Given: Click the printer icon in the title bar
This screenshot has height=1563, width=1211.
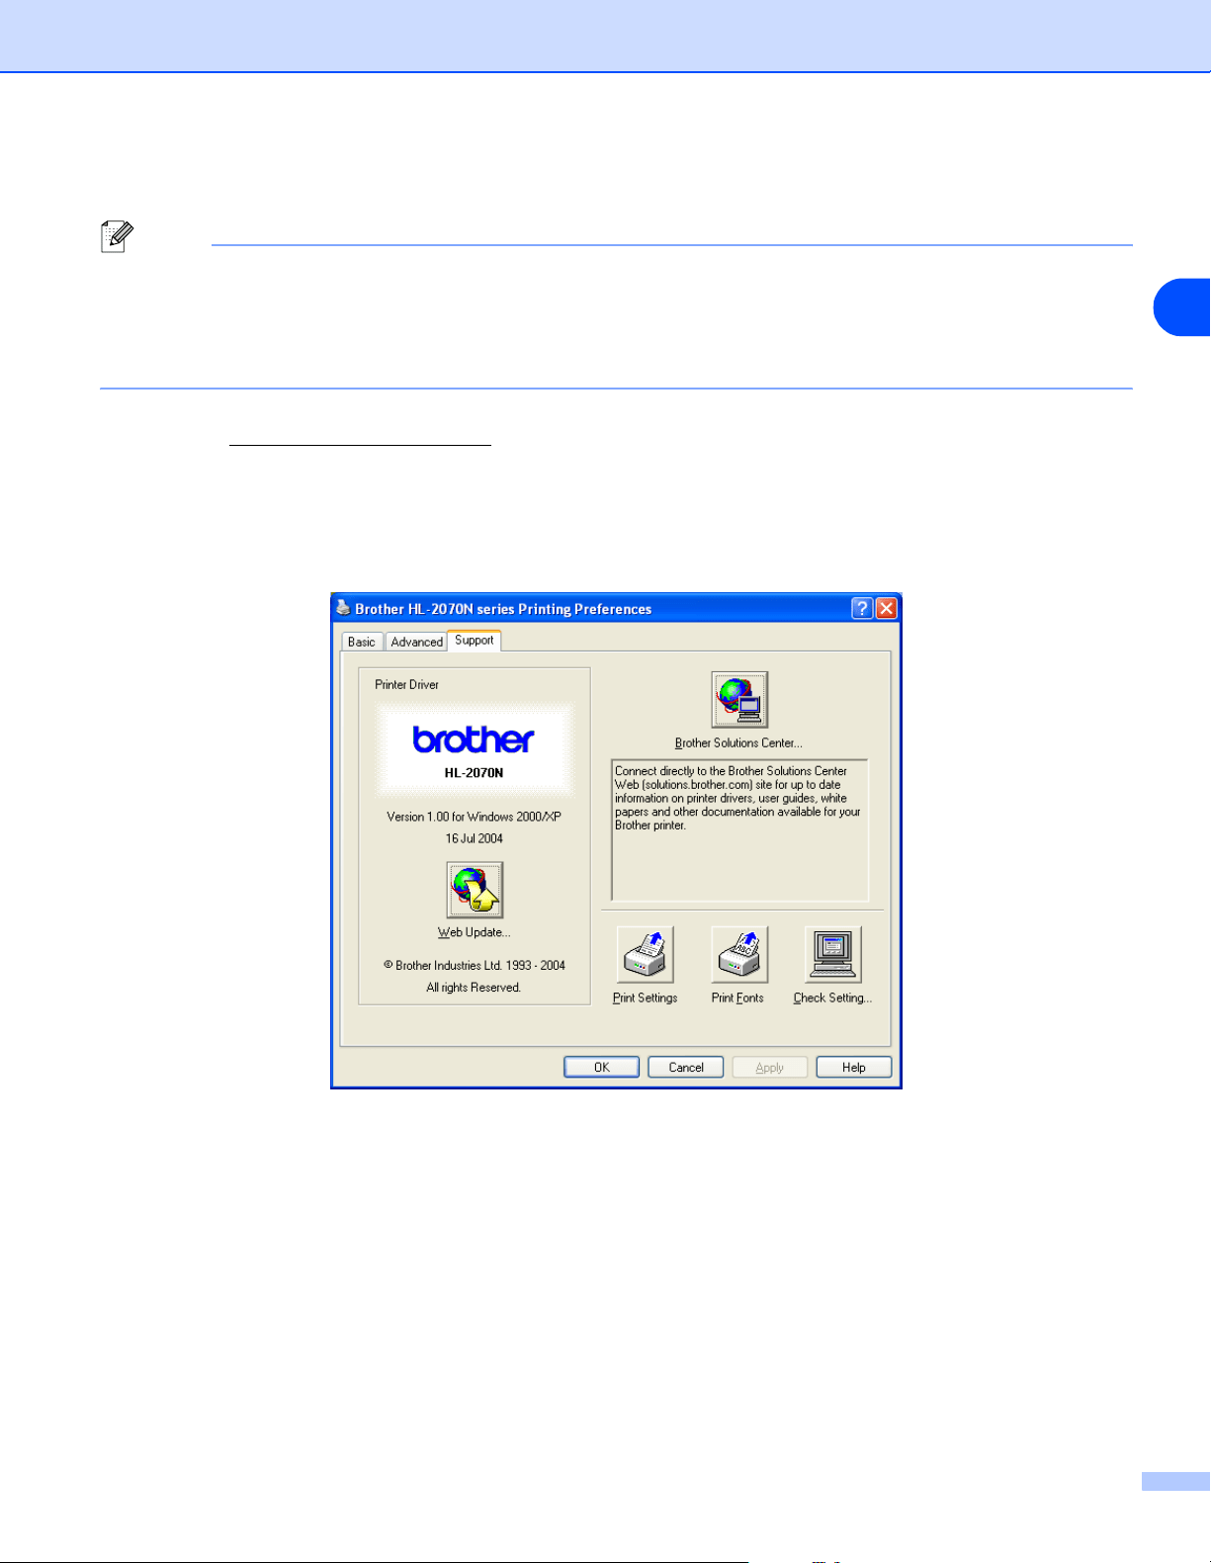Looking at the screenshot, I should (343, 608).
